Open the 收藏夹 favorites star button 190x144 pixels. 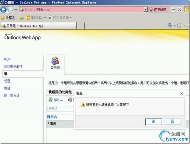pos(8,18)
